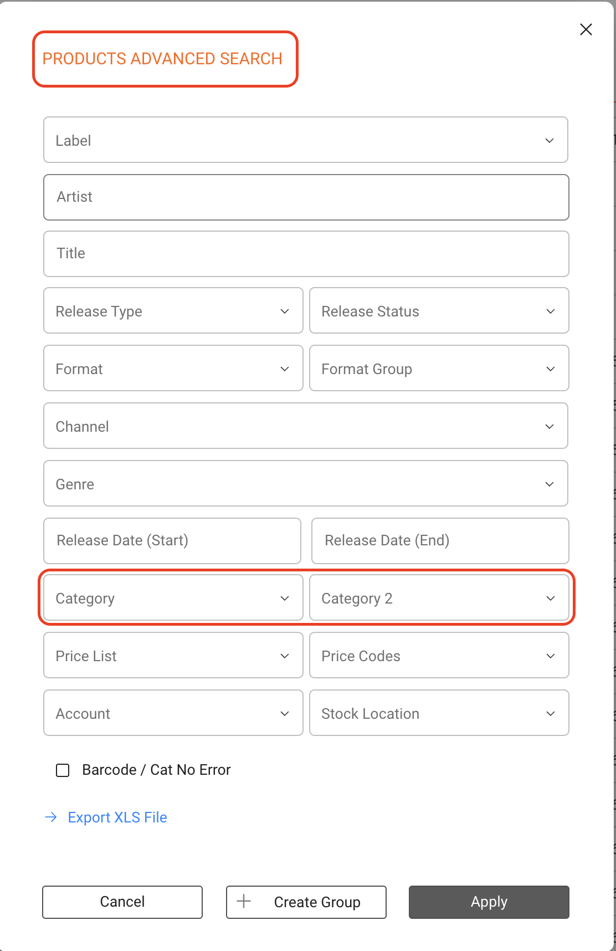Click the Artist input field
This screenshot has width=616, height=951.
coord(306,197)
